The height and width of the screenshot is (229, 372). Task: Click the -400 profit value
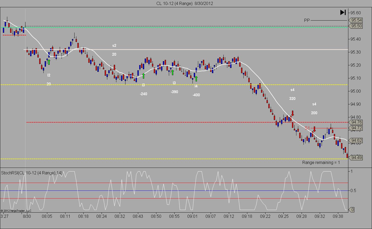(x=196, y=95)
